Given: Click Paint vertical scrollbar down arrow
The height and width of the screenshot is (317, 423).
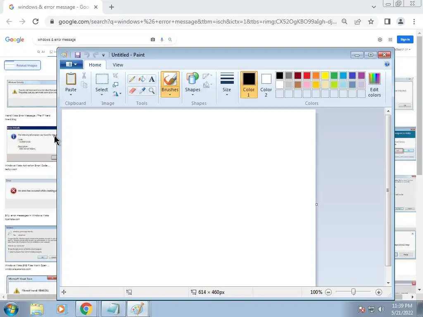Looking at the screenshot, I should (388, 283).
